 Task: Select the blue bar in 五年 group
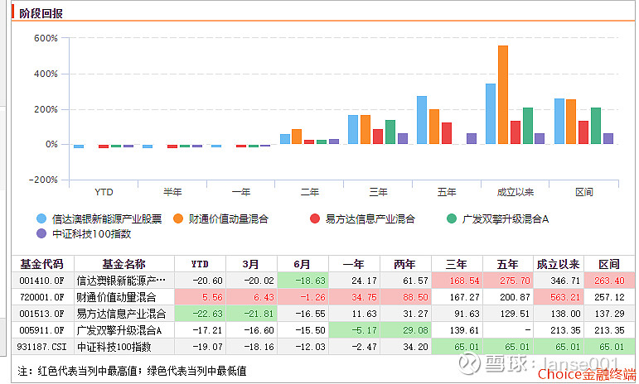[x=422, y=120]
